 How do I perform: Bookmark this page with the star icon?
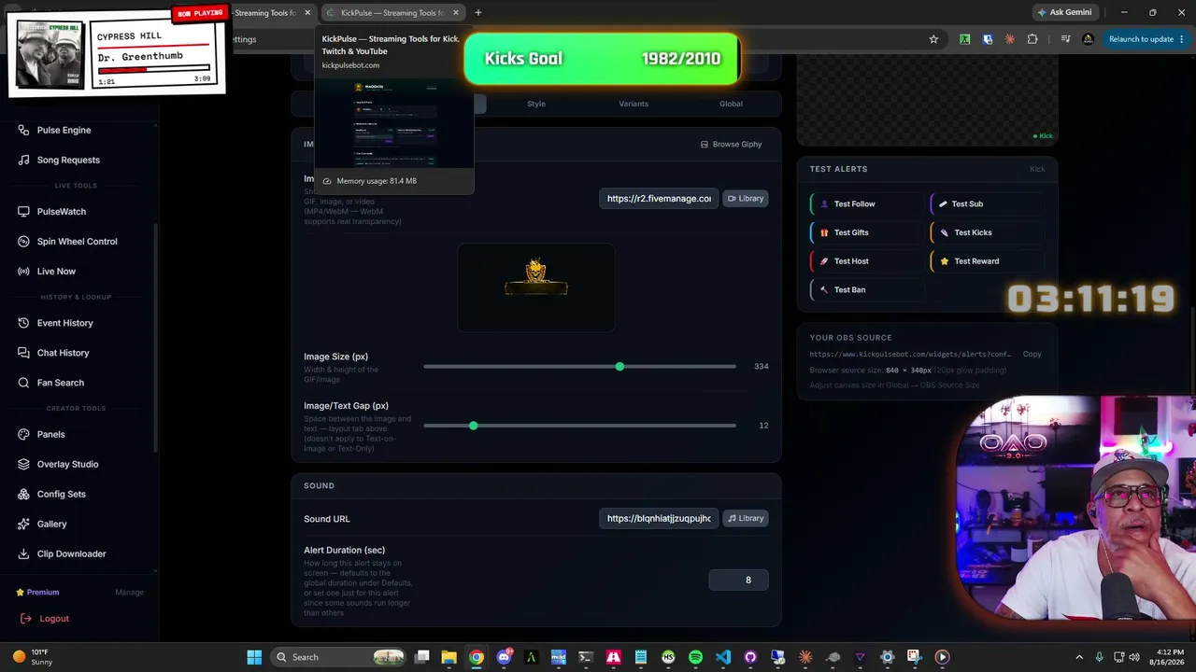click(933, 39)
